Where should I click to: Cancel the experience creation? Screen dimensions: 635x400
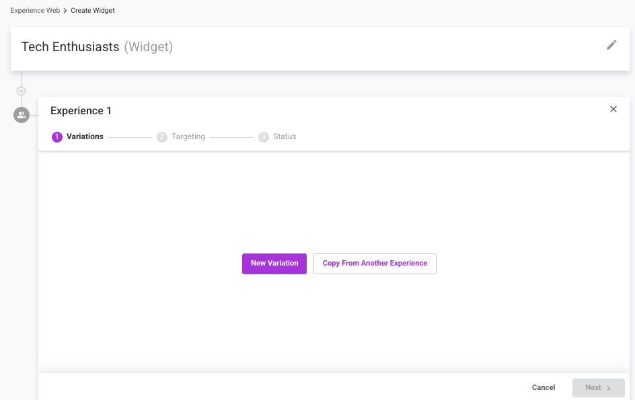[x=543, y=387]
